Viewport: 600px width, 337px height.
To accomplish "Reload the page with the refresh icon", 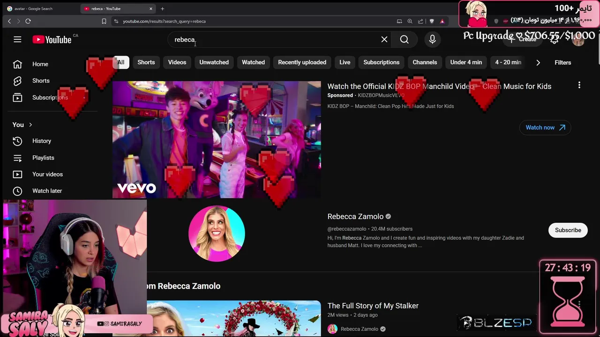I will click(x=28, y=21).
